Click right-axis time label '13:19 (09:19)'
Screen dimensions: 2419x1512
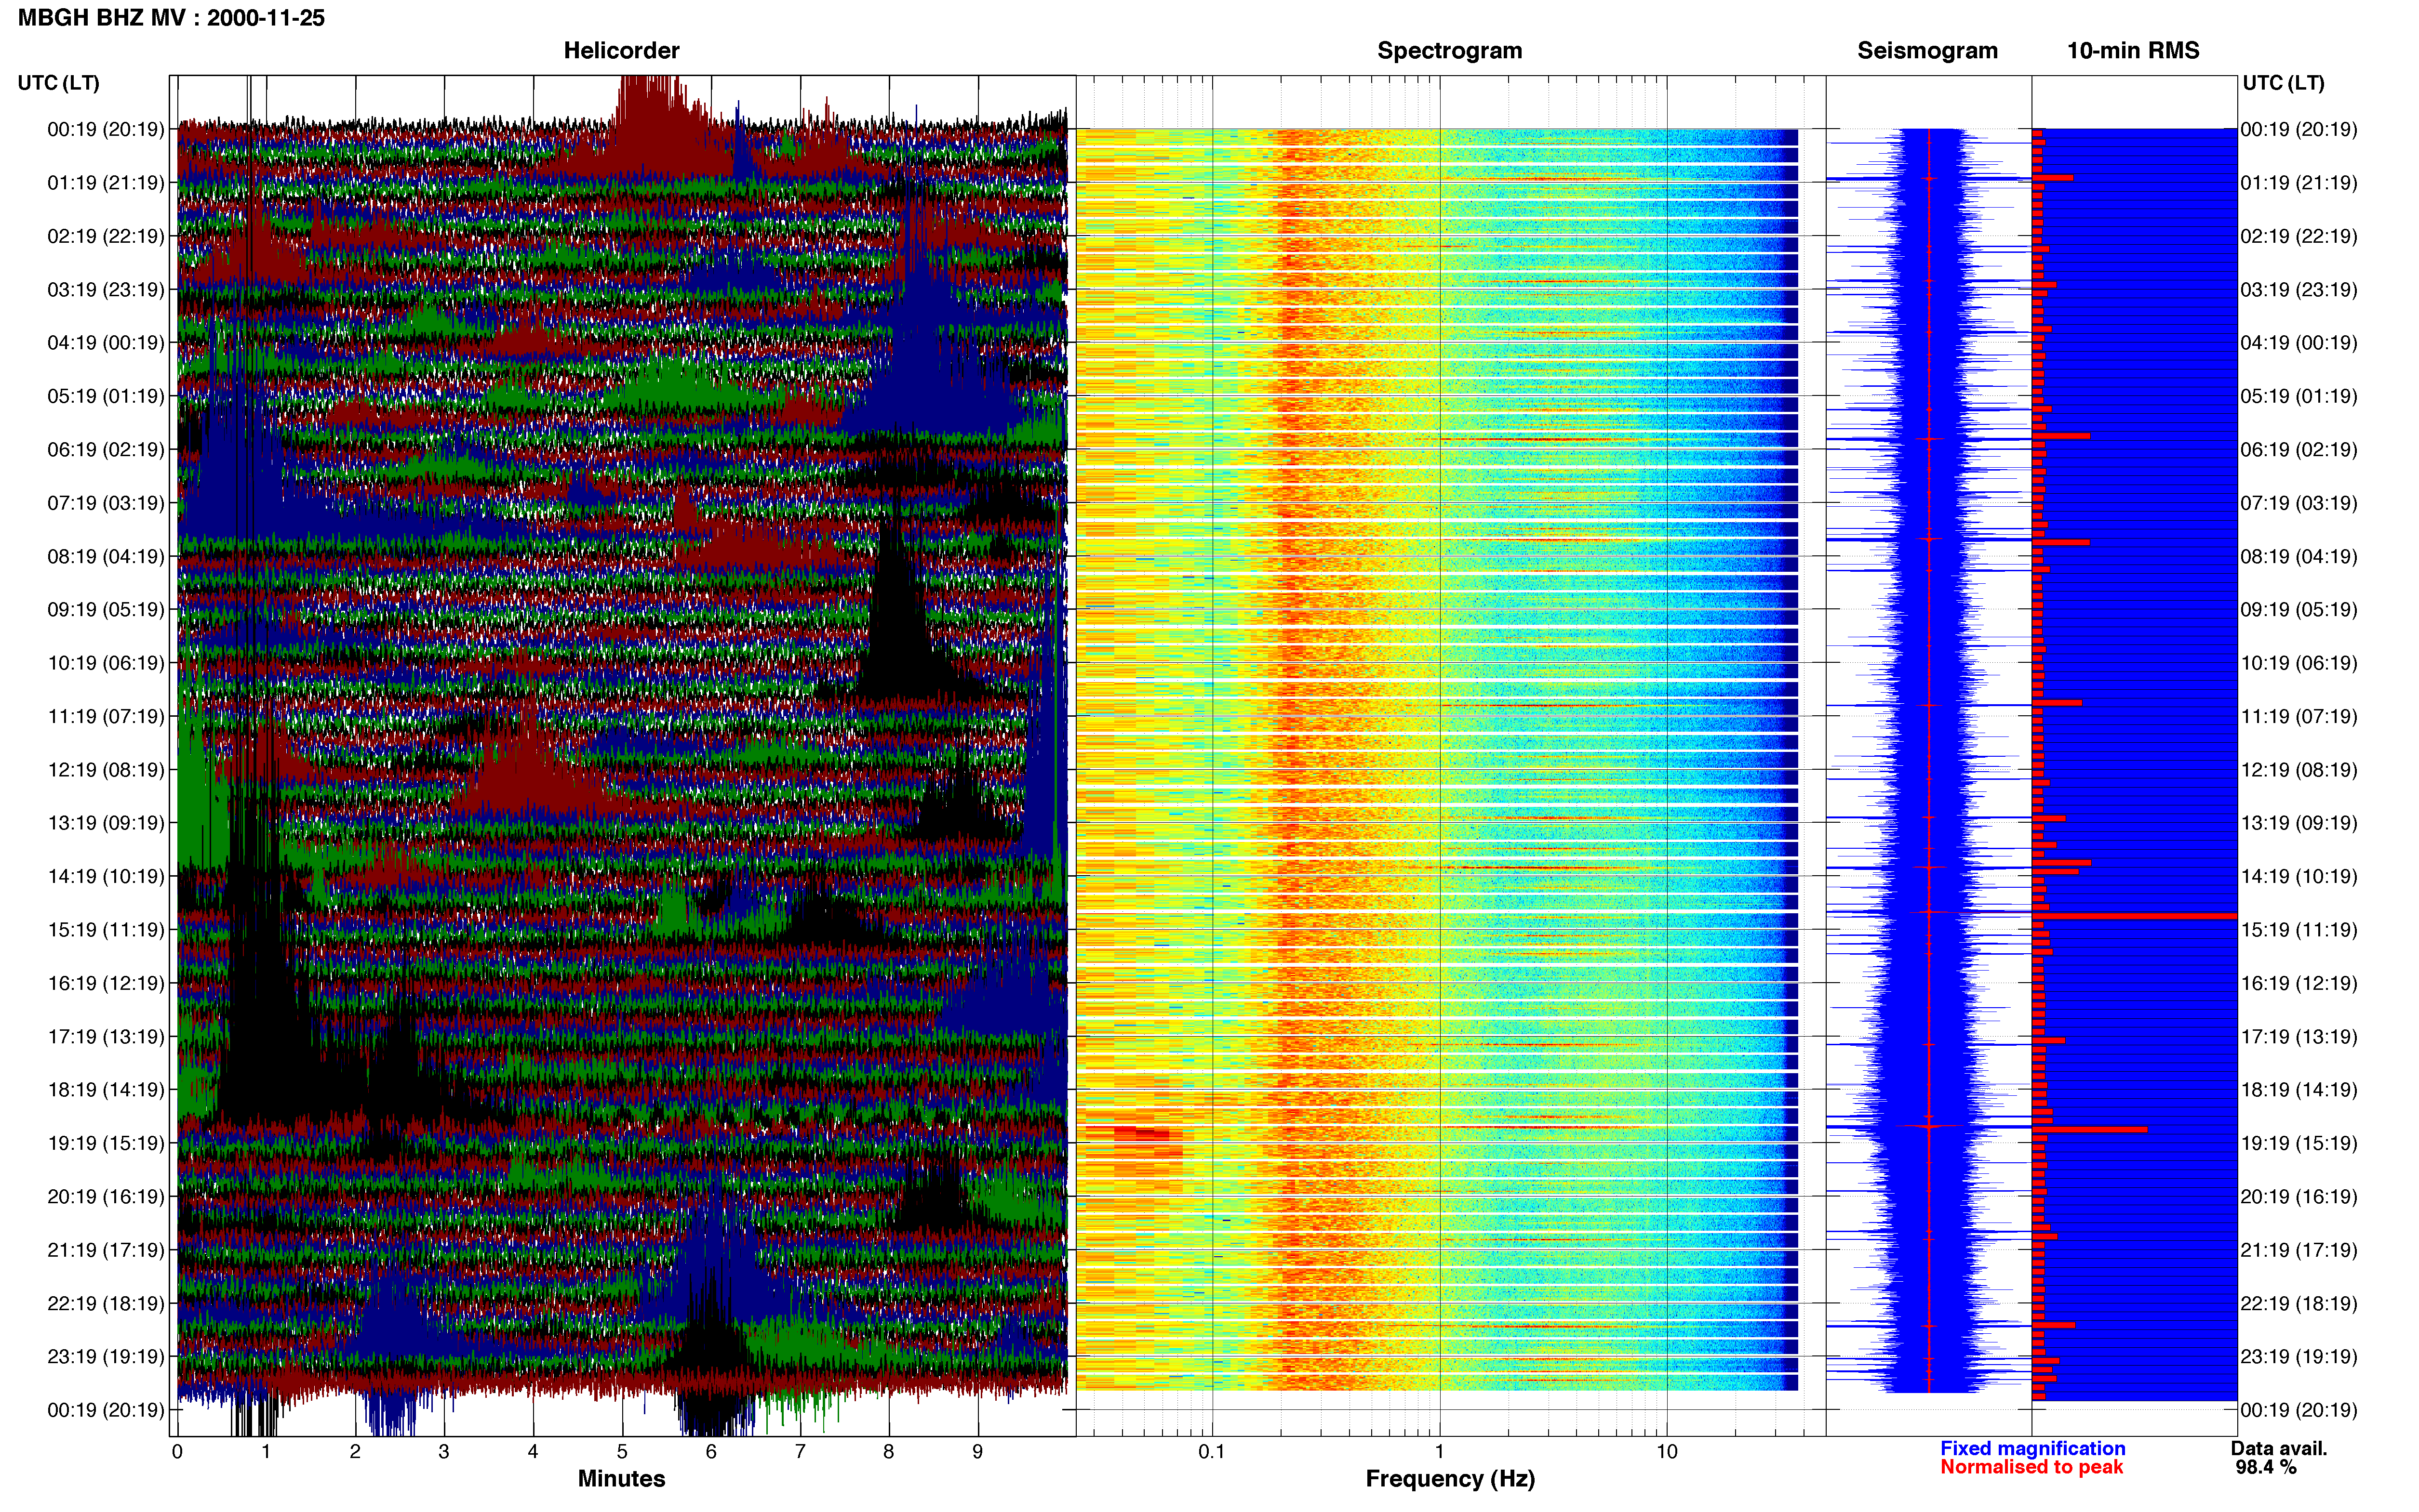pos(2299,823)
